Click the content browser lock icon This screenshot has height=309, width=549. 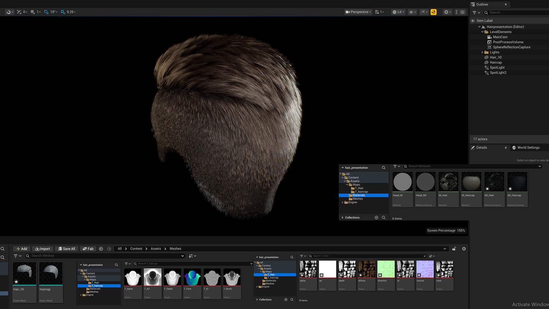454,249
